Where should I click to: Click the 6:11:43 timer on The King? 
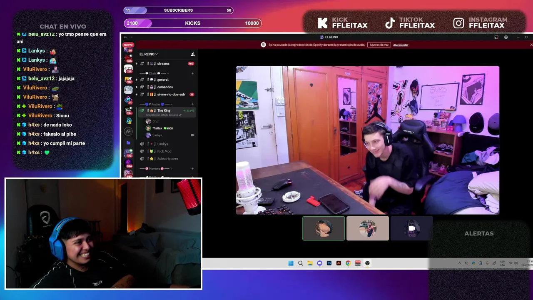pyautogui.click(x=189, y=110)
